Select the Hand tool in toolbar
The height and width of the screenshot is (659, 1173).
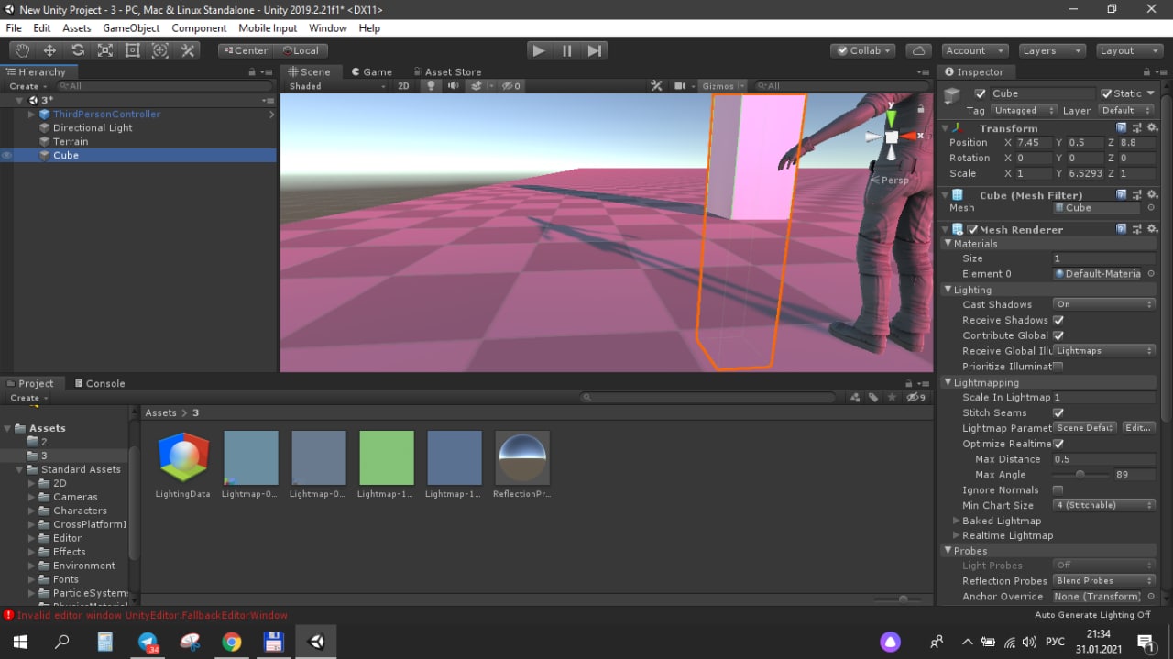click(22, 50)
